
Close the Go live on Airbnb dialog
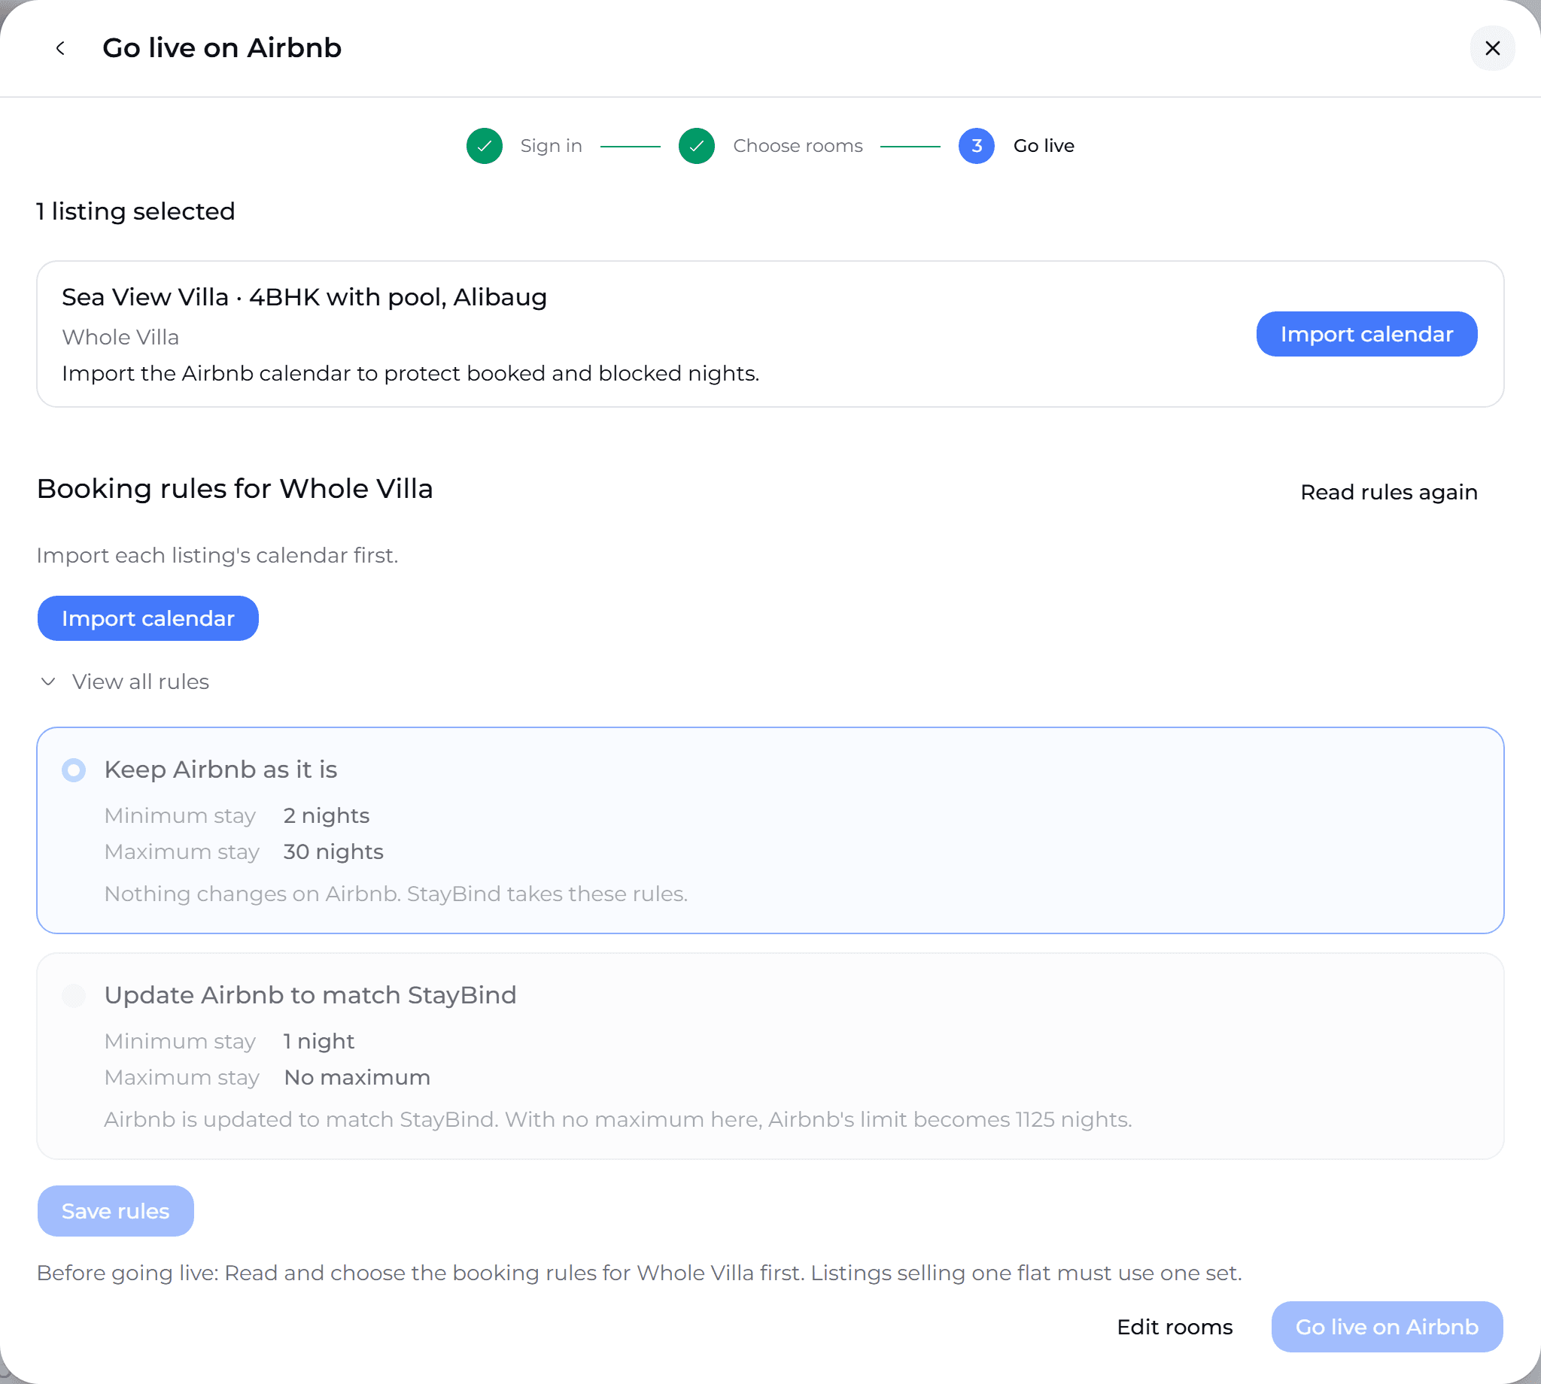(1492, 48)
